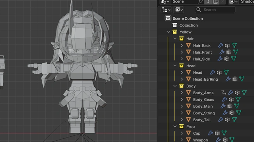254x142 pixels.
Task: Click the Body_Arms constraint icon
Action: (x=224, y=93)
